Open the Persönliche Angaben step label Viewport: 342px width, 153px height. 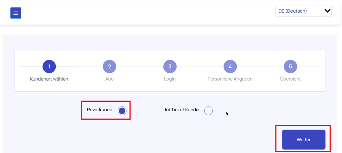coord(230,79)
